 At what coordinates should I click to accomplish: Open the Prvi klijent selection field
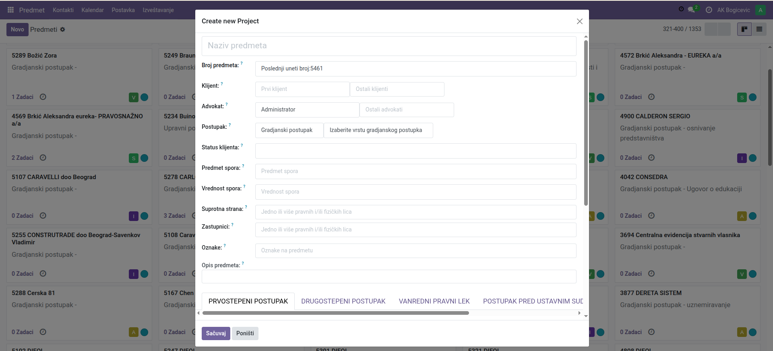pos(302,89)
